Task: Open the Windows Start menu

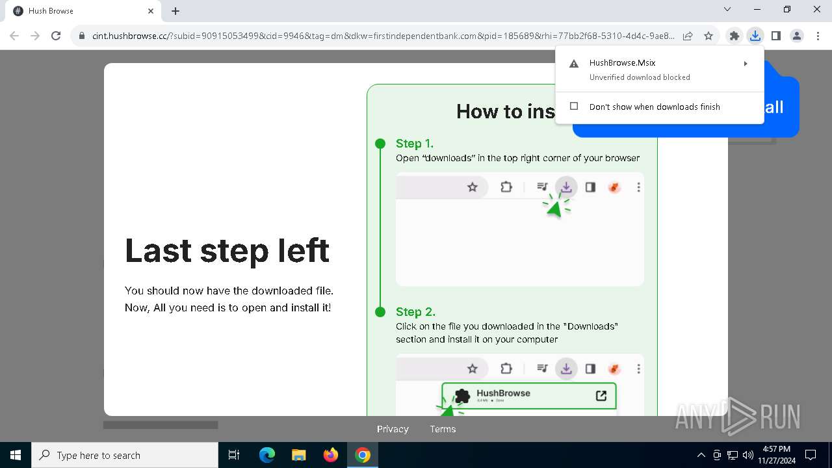Action: coord(16,455)
